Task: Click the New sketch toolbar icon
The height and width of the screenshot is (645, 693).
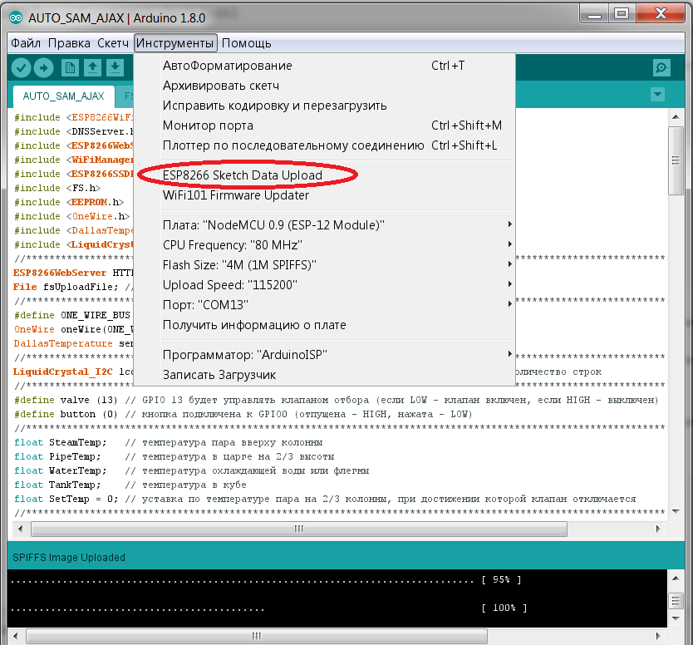Action: pyautogui.click(x=71, y=68)
